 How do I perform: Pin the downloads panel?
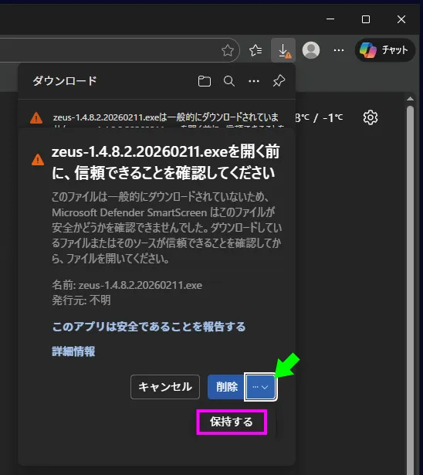coord(279,81)
